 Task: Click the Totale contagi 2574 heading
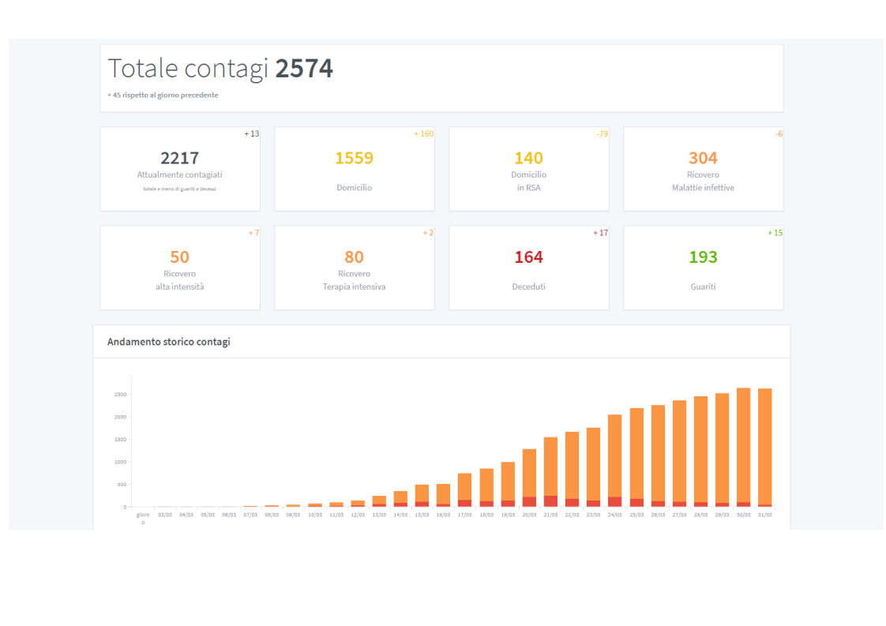tap(220, 69)
